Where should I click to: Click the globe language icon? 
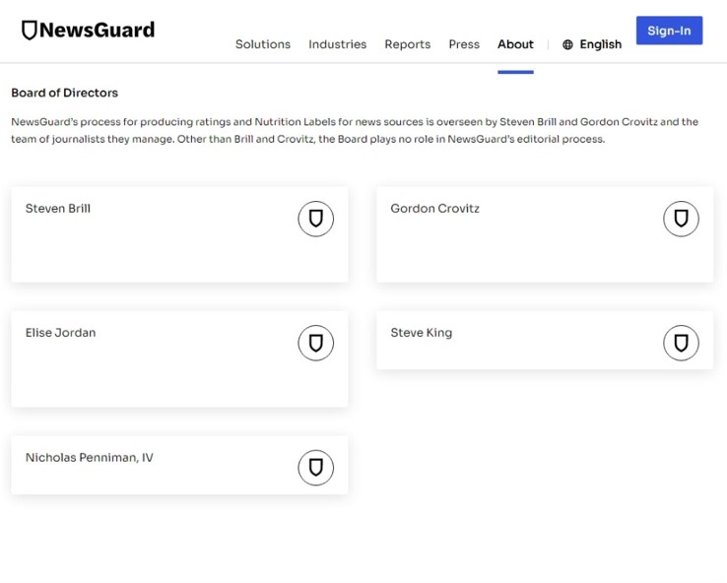(x=567, y=44)
